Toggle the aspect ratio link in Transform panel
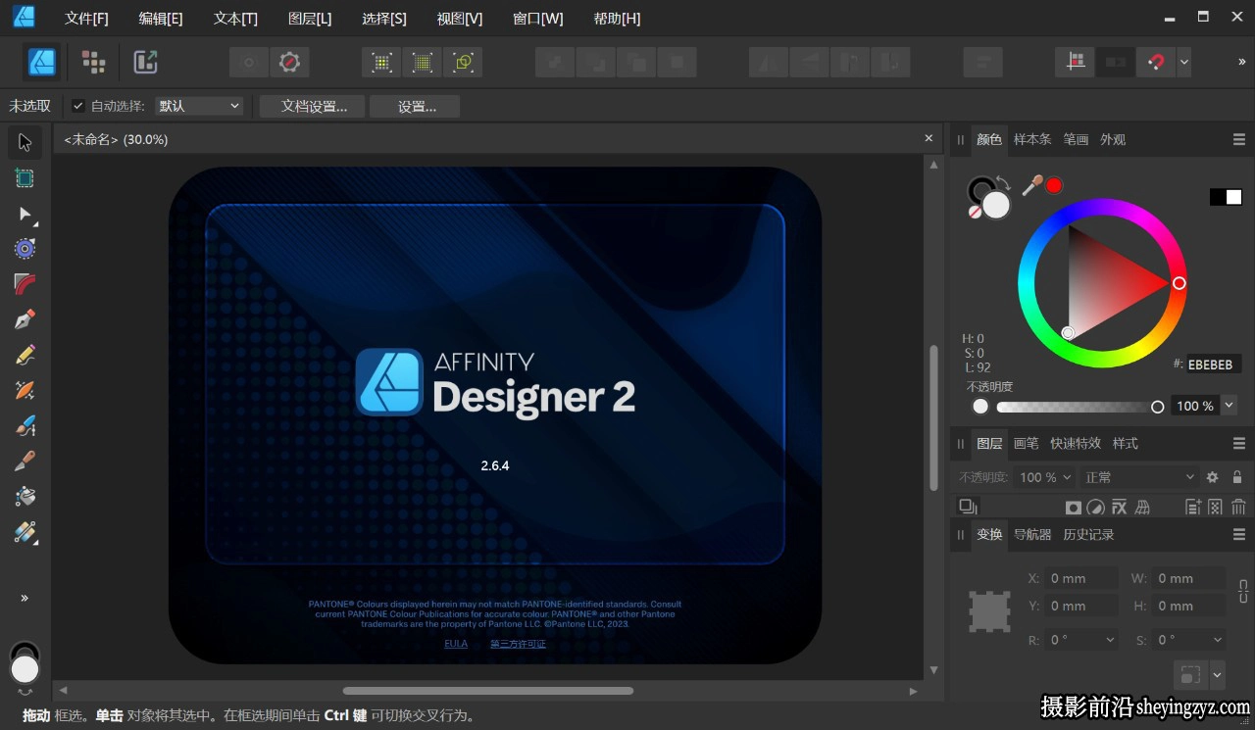Image resolution: width=1255 pixels, height=730 pixels. point(1243,592)
